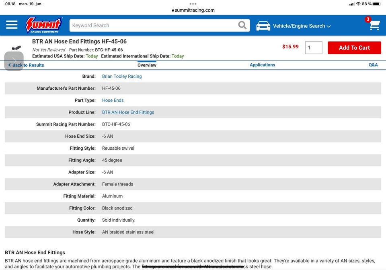Viewport: 386px width, 270px height.
Task: Switch to the Q&A tab
Action: click(x=373, y=65)
